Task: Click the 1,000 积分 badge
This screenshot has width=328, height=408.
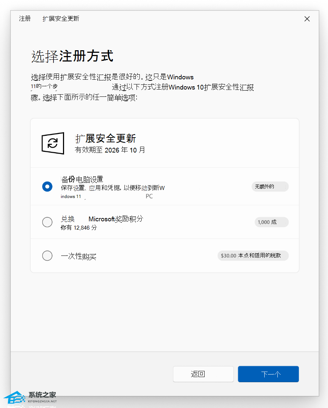Action: click(x=272, y=222)
